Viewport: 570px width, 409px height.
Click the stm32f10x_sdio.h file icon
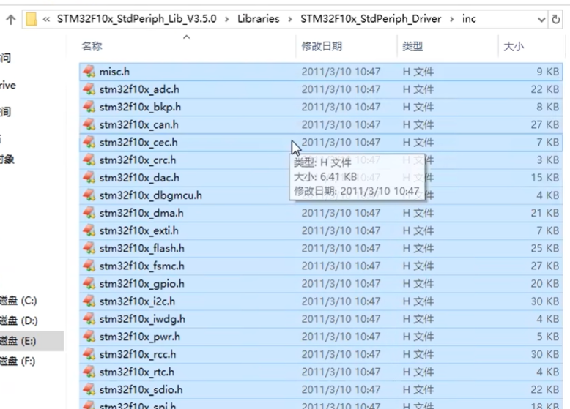pos(89,390)
